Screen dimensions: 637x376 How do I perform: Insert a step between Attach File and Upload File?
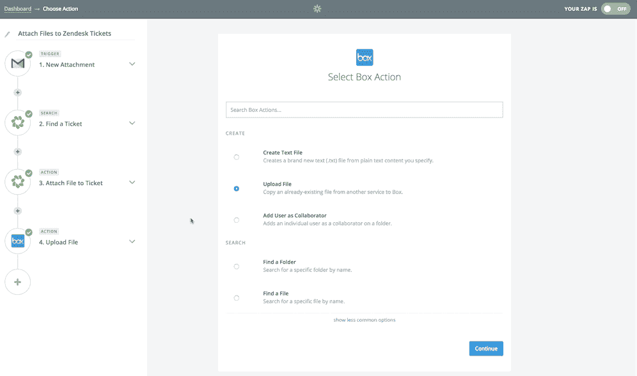point(17,211)
